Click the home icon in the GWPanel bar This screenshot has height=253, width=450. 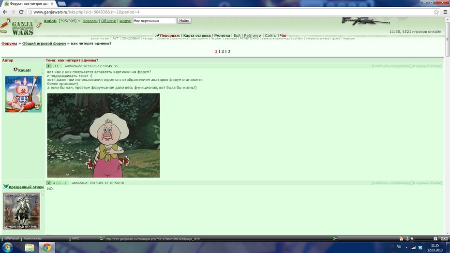tap(402, 238)
